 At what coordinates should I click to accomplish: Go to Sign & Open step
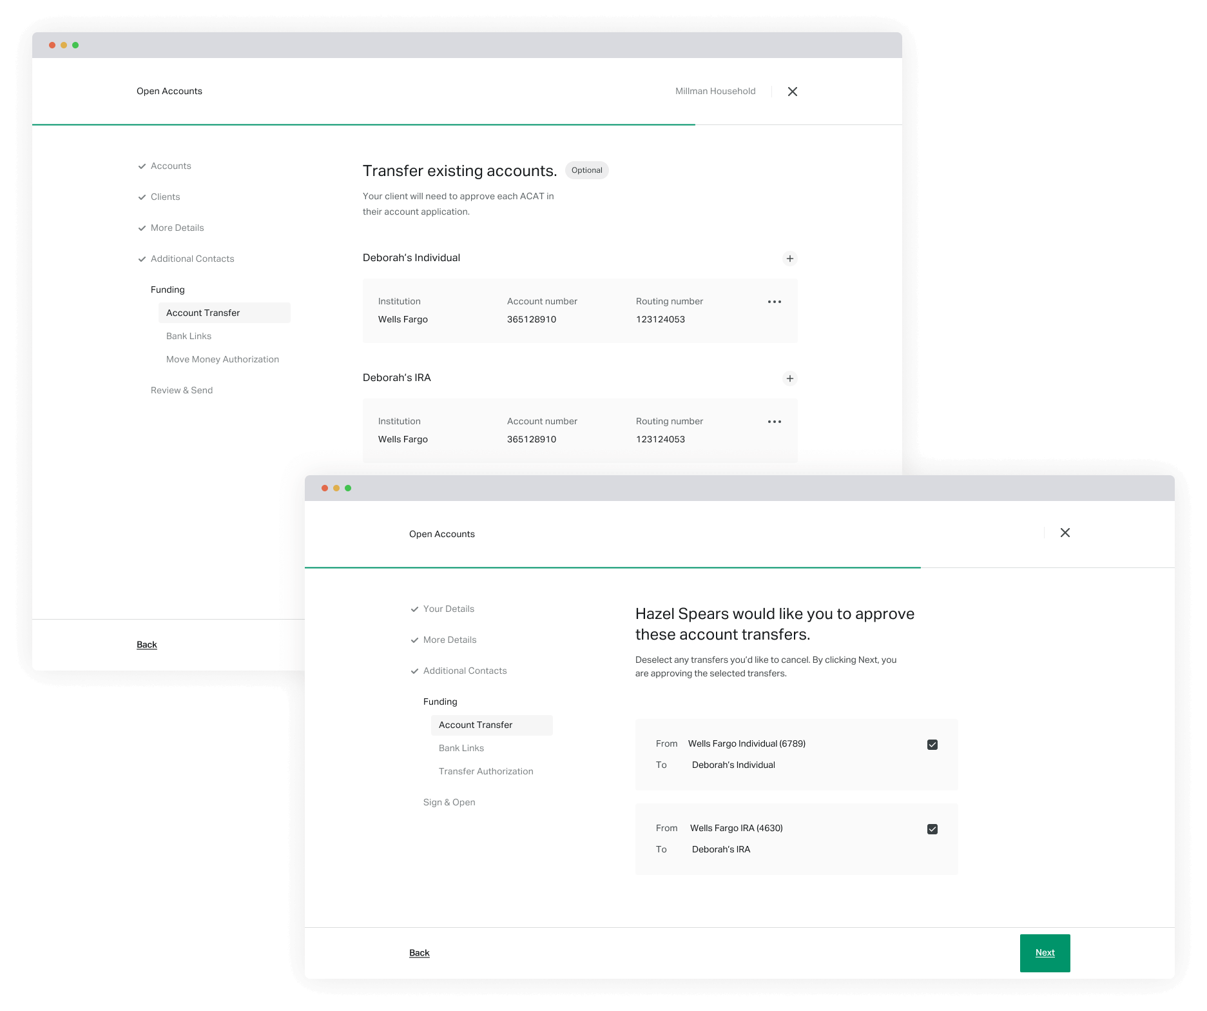449,802
